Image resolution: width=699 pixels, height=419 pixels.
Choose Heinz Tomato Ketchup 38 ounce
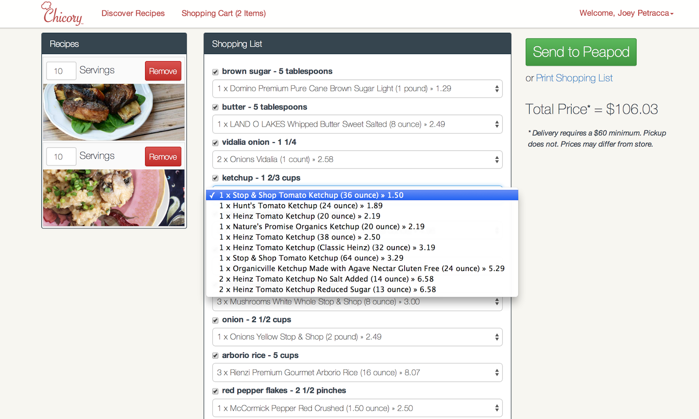point(362,237)
